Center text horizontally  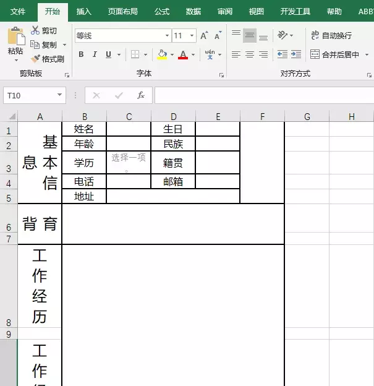(x=250, y=54)
